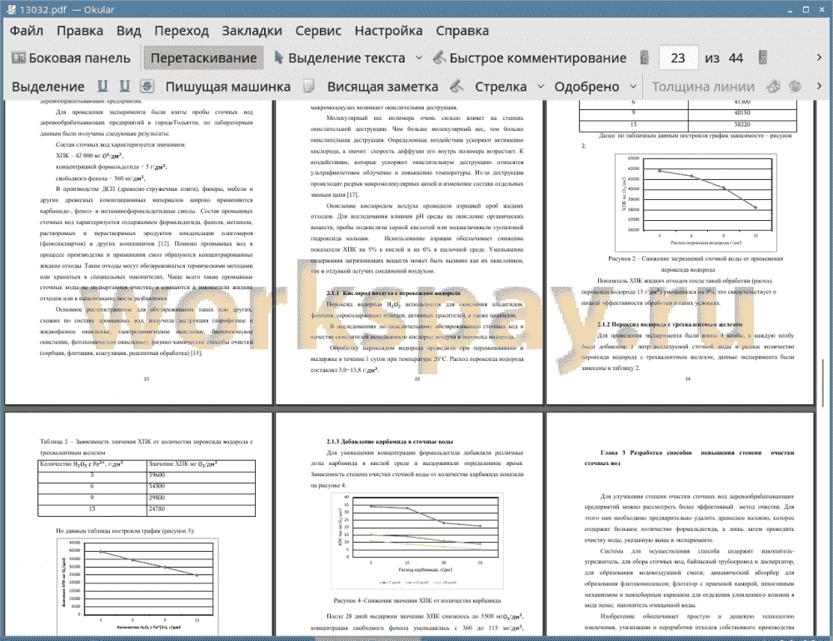
Task: Click heading '2.1.3 Добавление карбамида в сточные воды'
Action: pyautogui.click(x=389, y=442)
